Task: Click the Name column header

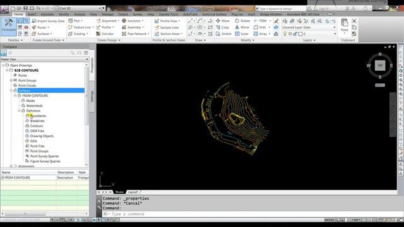Action: pos(28,172)
